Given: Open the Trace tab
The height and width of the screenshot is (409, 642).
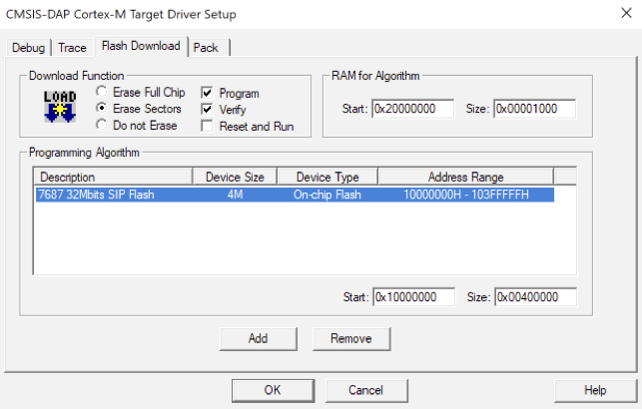Looking at the screenshot, I should pos(73,48).
